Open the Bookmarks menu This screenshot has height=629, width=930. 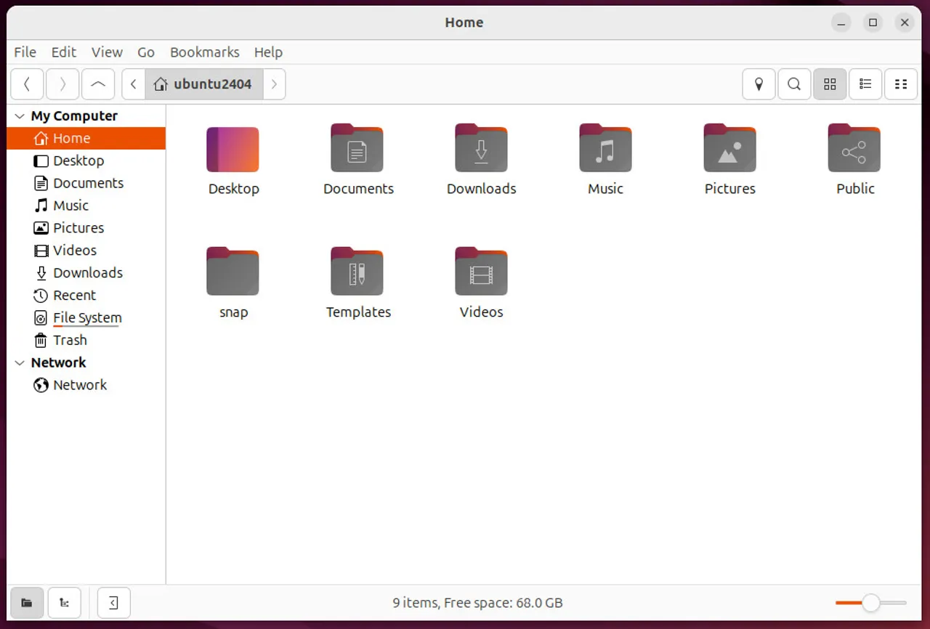tap(204, 52)
